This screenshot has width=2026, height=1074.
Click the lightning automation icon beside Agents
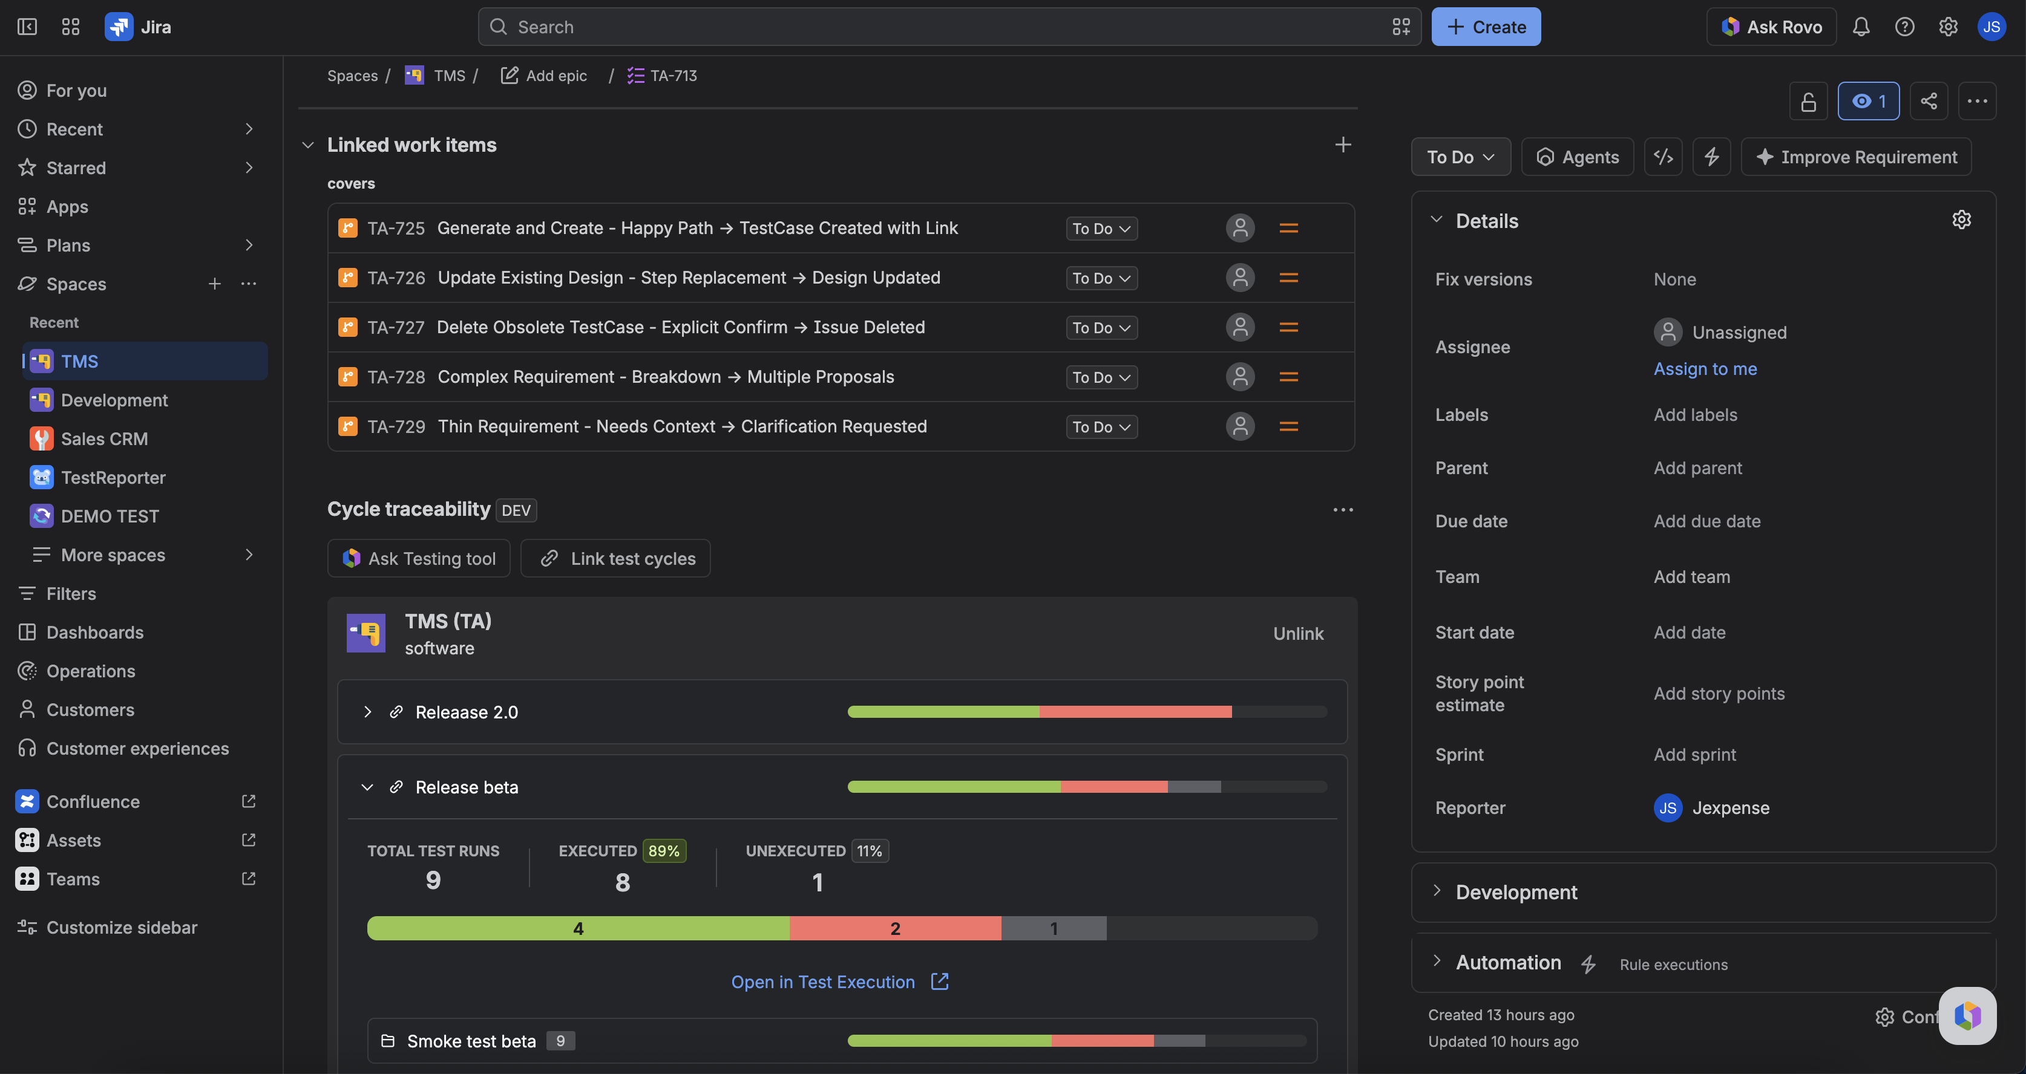(1711, 157)
